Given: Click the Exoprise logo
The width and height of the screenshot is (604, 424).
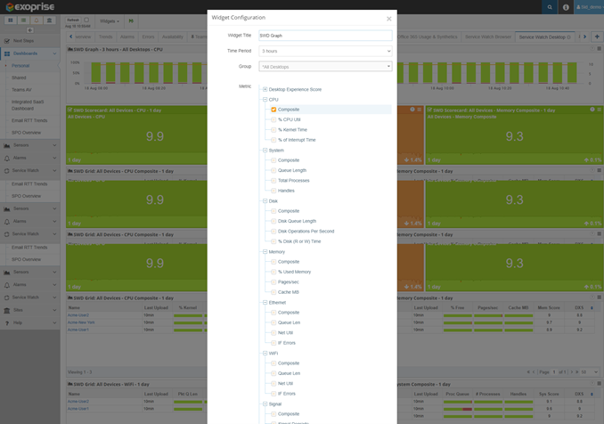Looking at the screenshot, I should [30, 7].
